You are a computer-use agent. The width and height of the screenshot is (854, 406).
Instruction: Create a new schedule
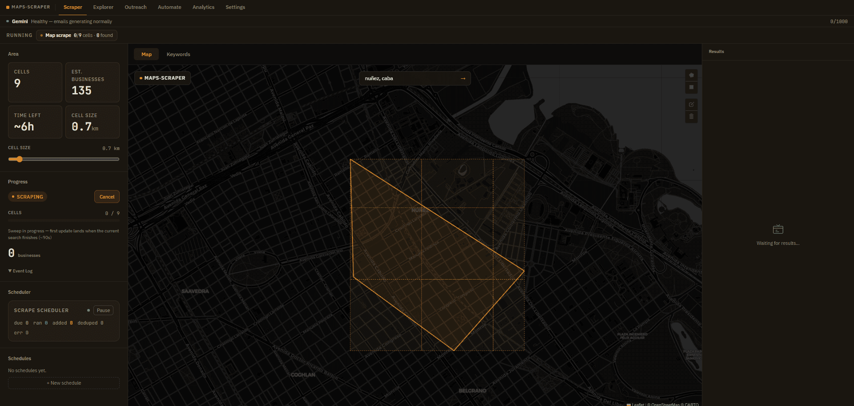[64, 383]
